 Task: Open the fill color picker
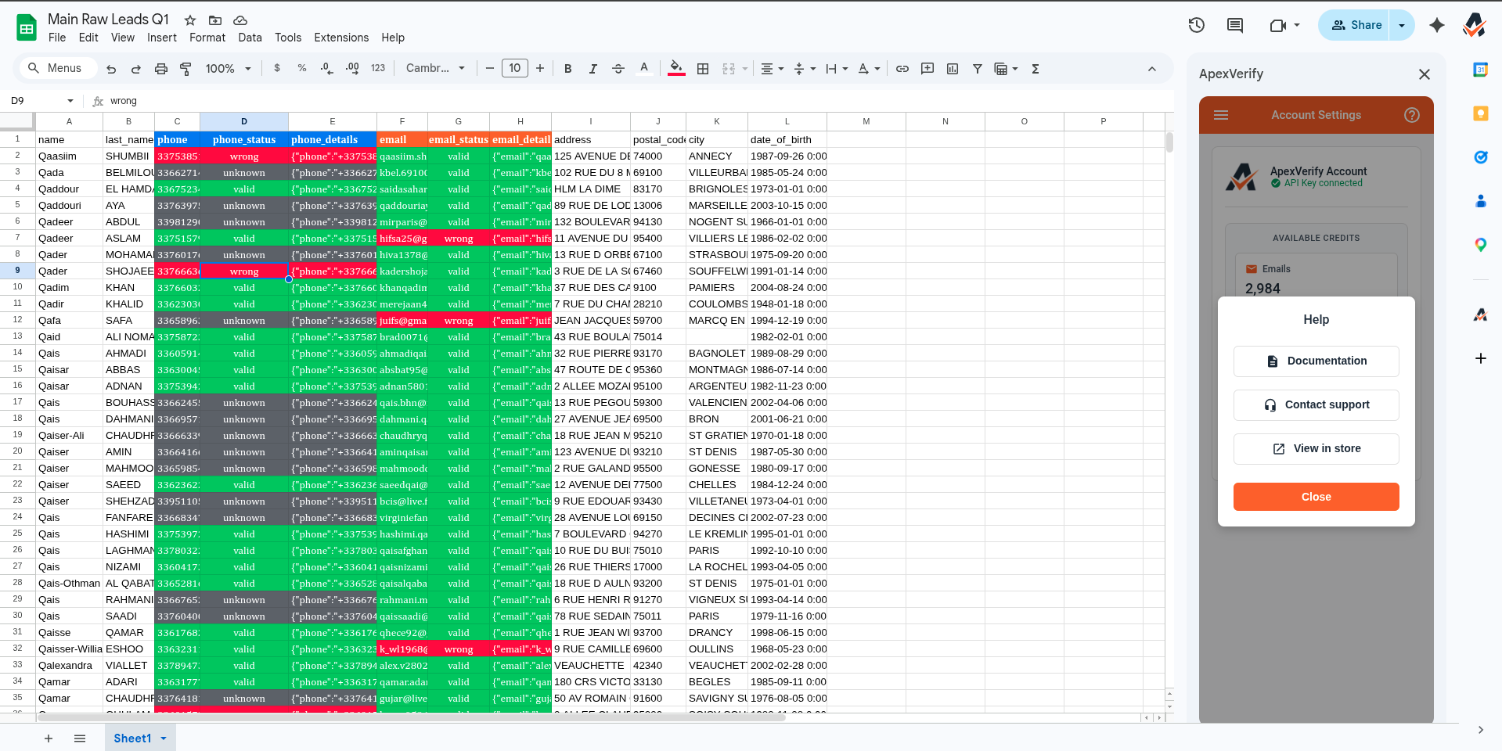[x=675, y=69]
